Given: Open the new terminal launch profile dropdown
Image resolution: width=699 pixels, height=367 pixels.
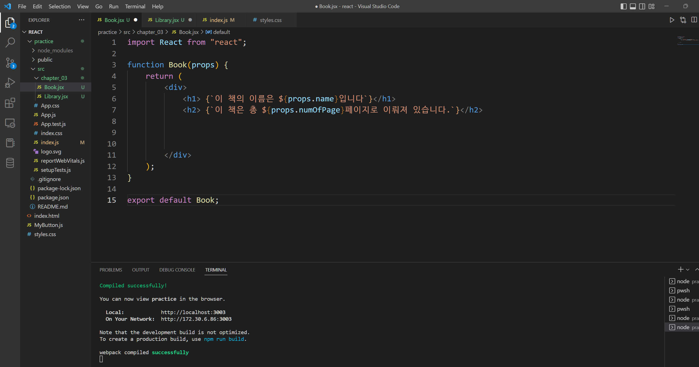Looking at the screenshot, I should click(x=688, y=270).
